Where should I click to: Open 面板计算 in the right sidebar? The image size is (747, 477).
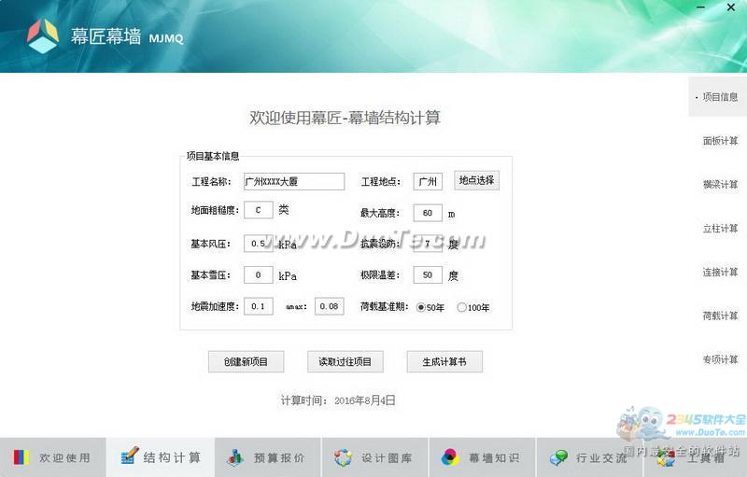[720, 140]
